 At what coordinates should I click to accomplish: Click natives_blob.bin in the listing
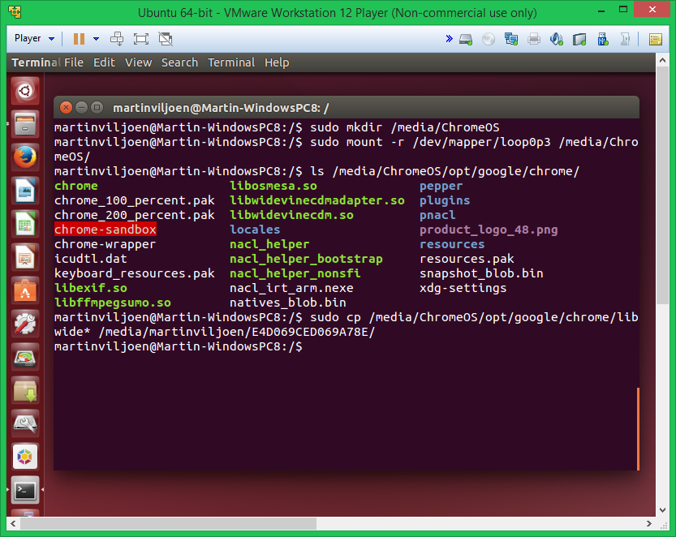point(287,303)
